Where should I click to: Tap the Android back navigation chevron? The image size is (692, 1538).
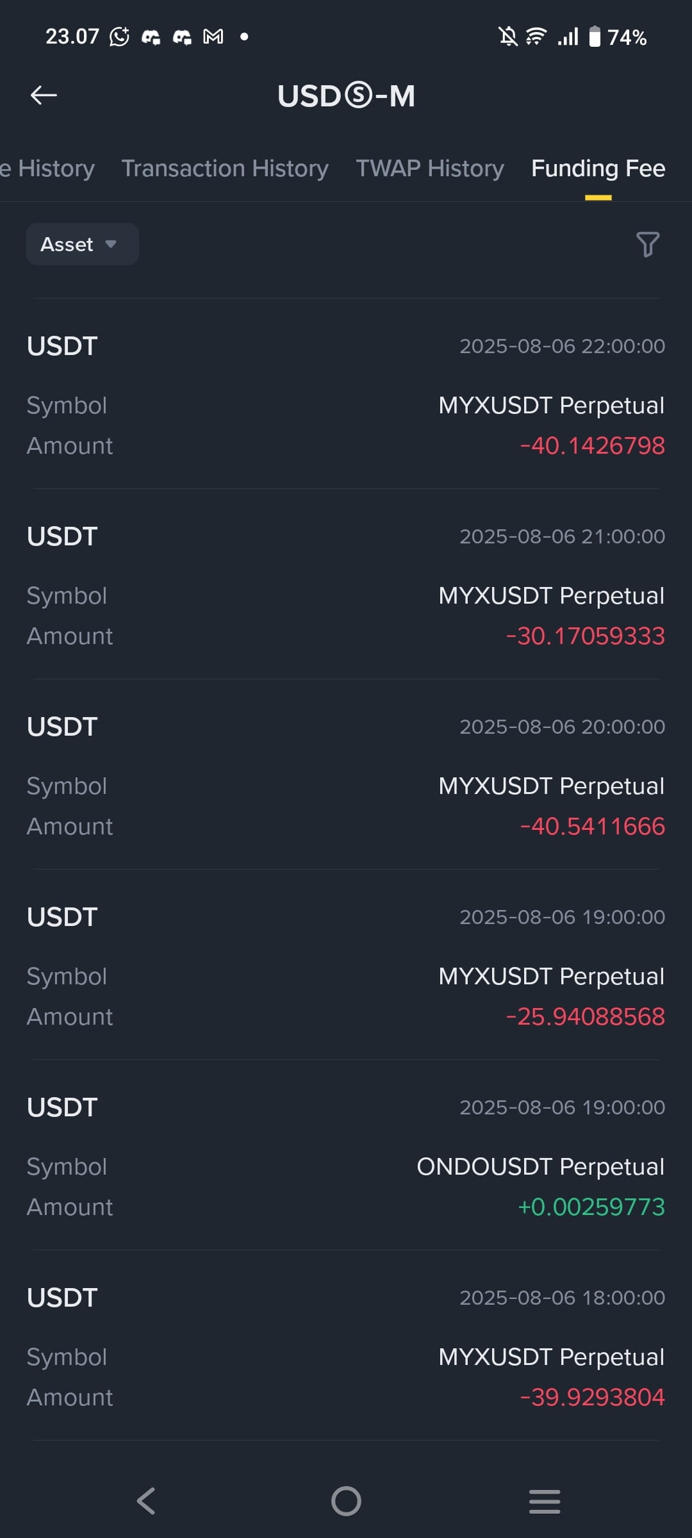[146, 1501]
